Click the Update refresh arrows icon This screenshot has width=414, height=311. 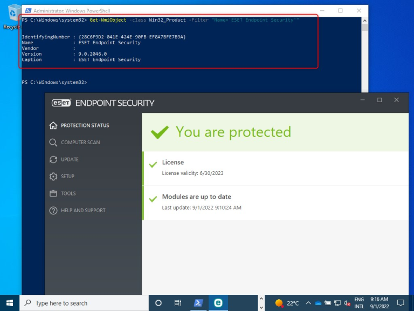click(53, 159)
